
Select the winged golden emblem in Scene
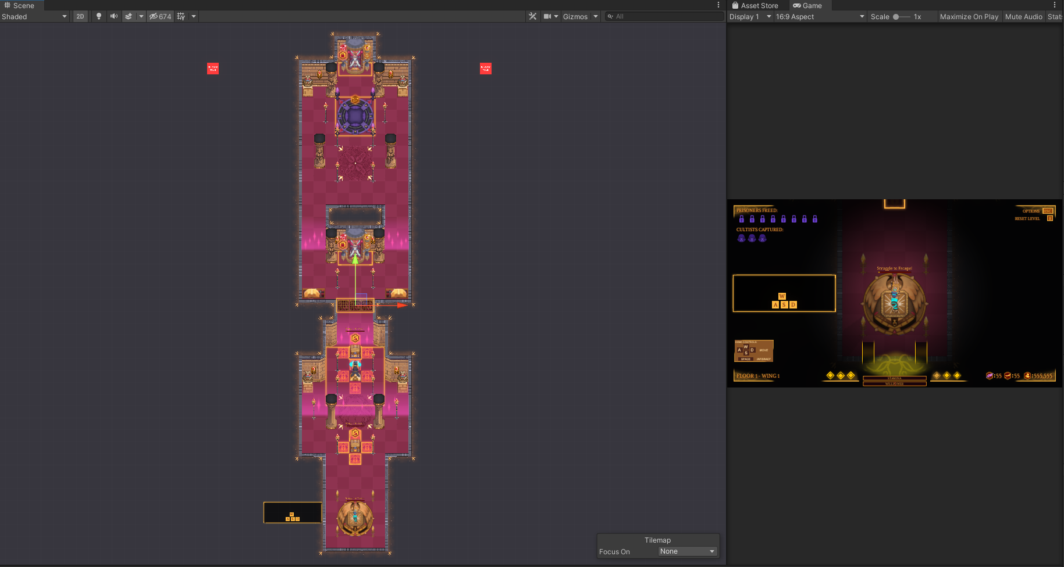click(x=355, y=518)
